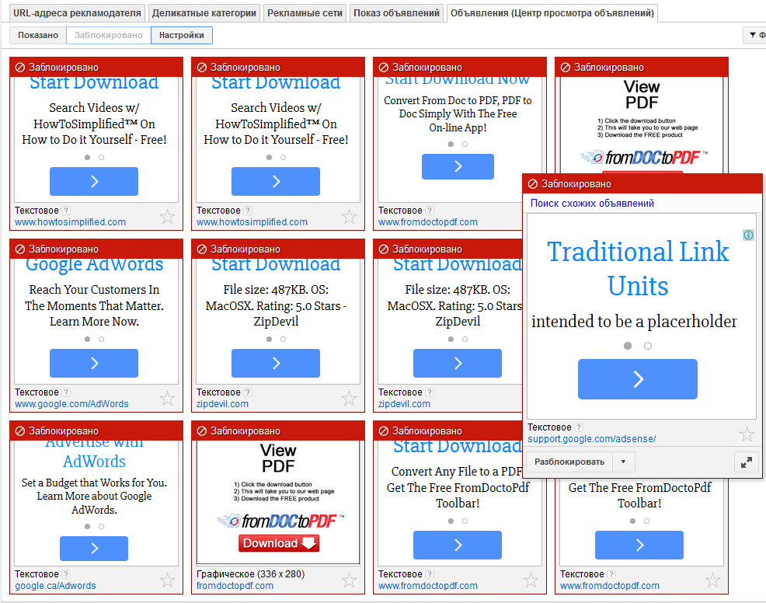Click blue arrow on Convert Any File to PDF ad

(x=458, y=545)
